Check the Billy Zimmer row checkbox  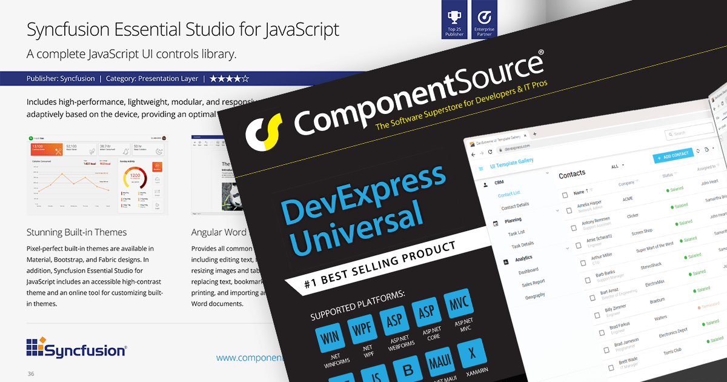[x=598, y=316]
